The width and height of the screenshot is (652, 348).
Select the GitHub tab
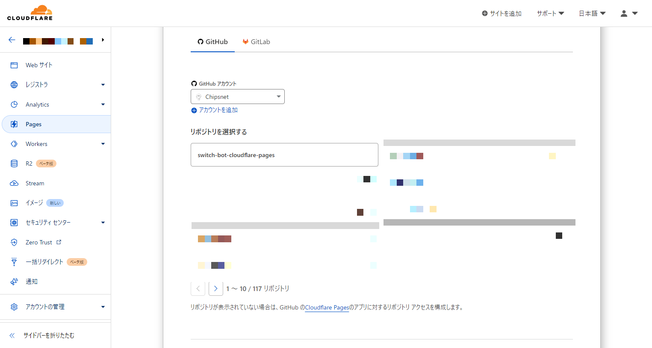coord(212,42)
